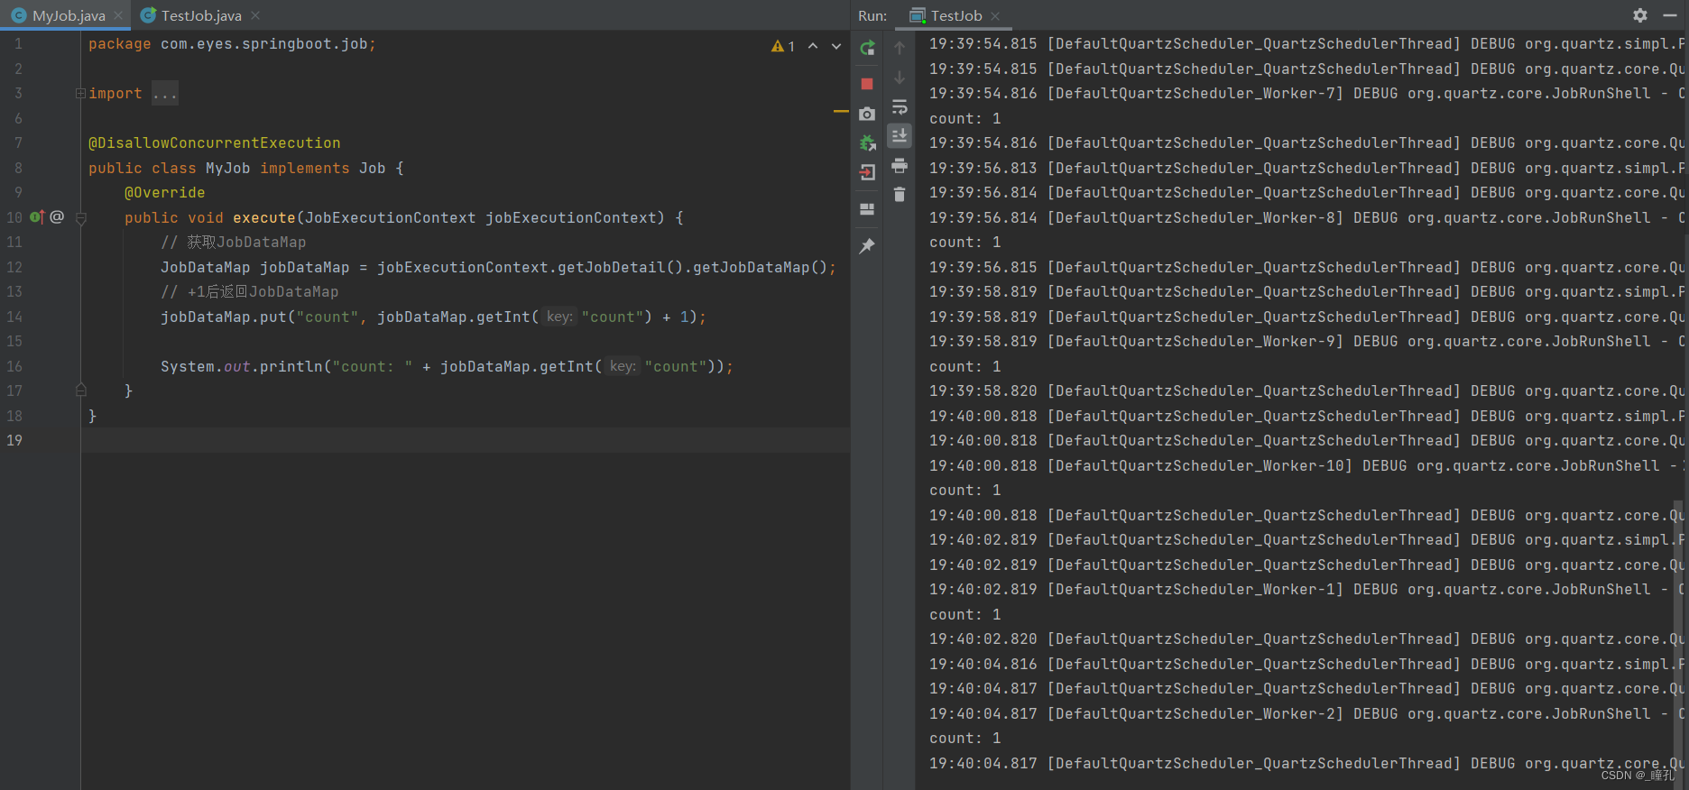
Task: Collapse the execute method fold marker
Action: [x=81, y=218]
